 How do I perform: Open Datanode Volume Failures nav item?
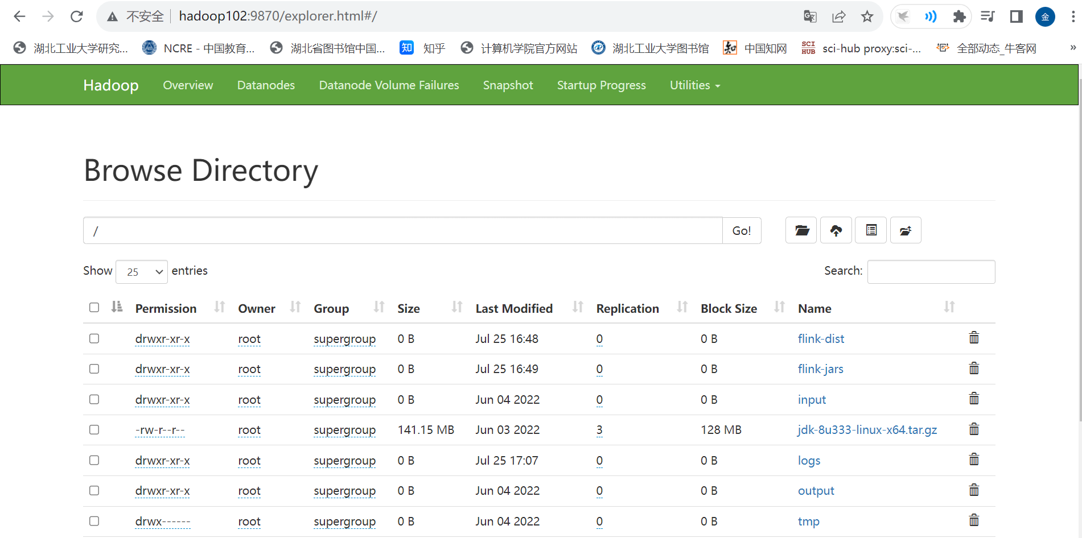389,85
